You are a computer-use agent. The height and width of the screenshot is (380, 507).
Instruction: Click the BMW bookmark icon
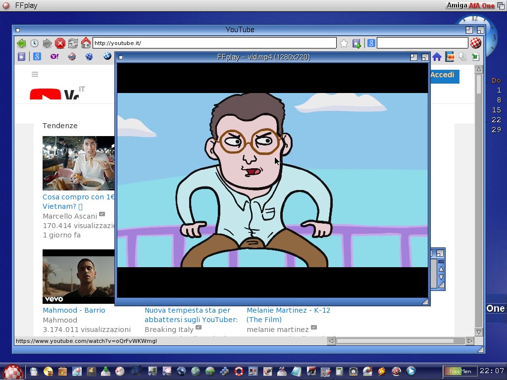pyautogui.click(x=107, y=57)
